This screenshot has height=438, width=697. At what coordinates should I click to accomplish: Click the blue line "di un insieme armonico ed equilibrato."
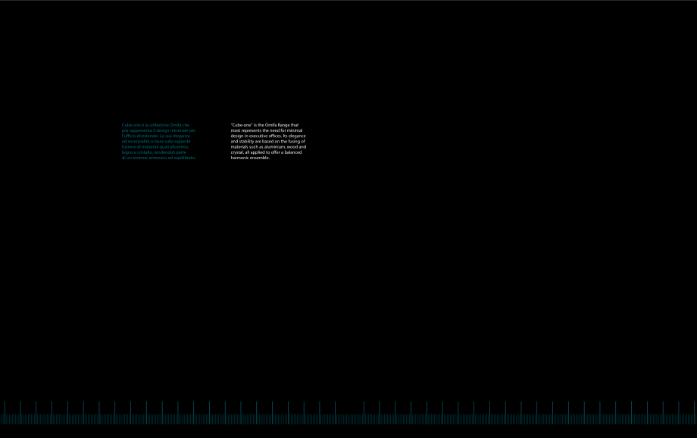[158, 158]
